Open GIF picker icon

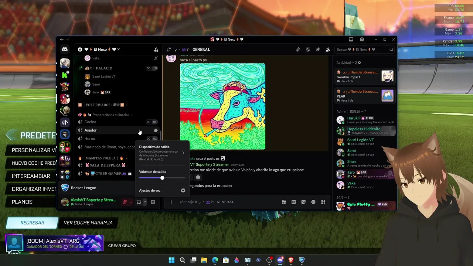pos(294,202)
